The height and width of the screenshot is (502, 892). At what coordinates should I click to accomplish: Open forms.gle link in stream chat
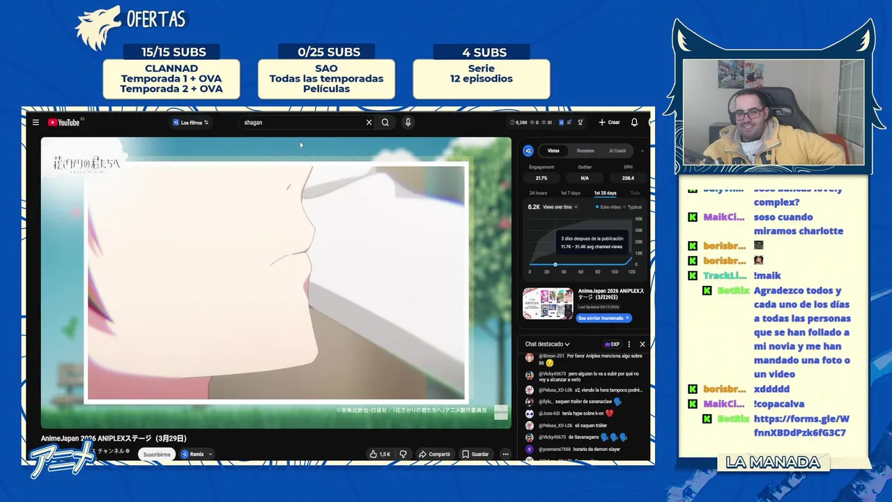[x=801, y=425]
